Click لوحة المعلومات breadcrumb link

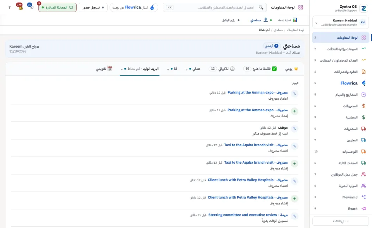[295, 30]
